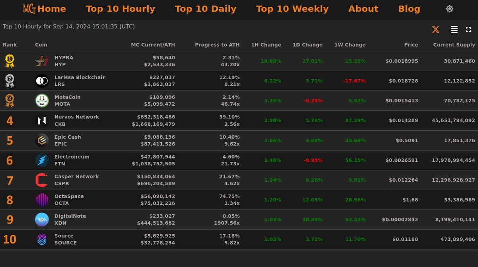Viewport: 478px width, 267px height.
Task: Go to the Home page
Action: tap(52, 9)
